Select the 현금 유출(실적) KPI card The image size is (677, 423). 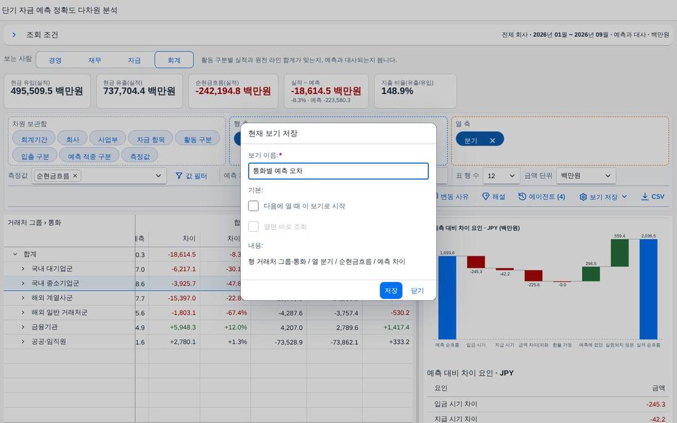click(x=140, y=91)
